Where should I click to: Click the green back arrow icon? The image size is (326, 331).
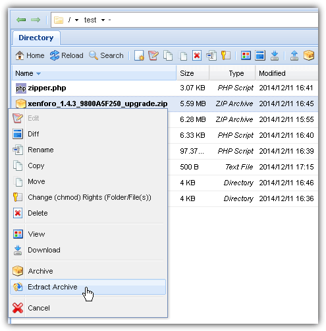21,20
